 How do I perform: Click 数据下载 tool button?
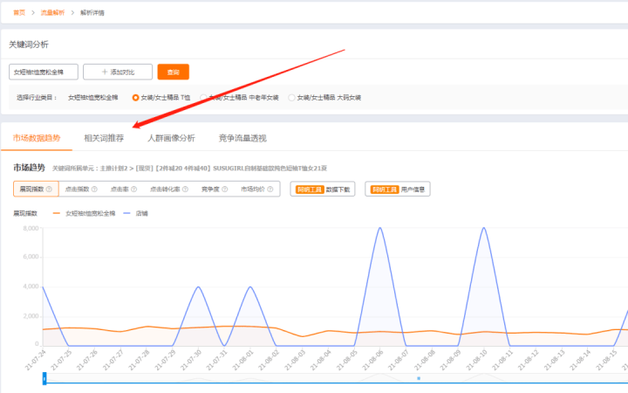[324, 189]
